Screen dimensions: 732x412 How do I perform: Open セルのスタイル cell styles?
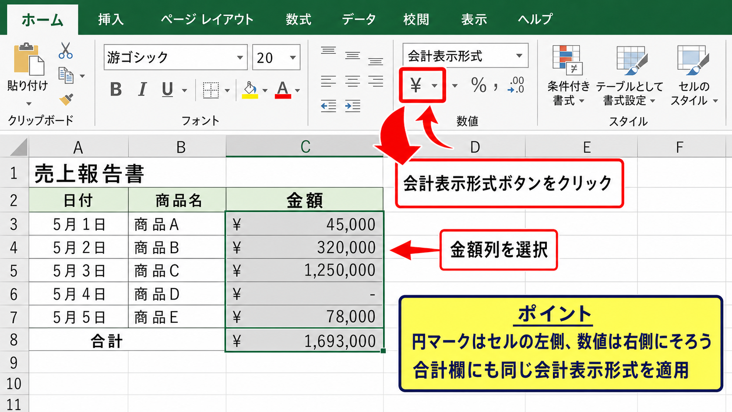click(x=694, y=75)
